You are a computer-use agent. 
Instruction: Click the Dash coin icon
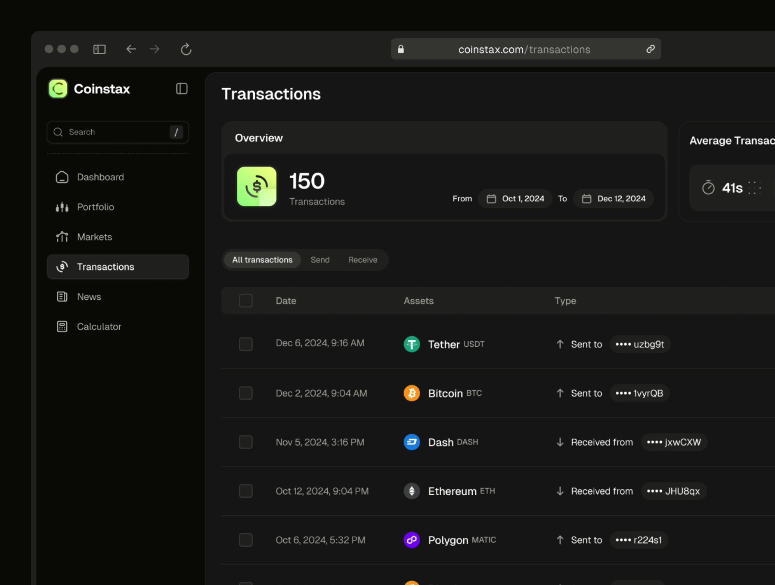click(x=412, y=442)
